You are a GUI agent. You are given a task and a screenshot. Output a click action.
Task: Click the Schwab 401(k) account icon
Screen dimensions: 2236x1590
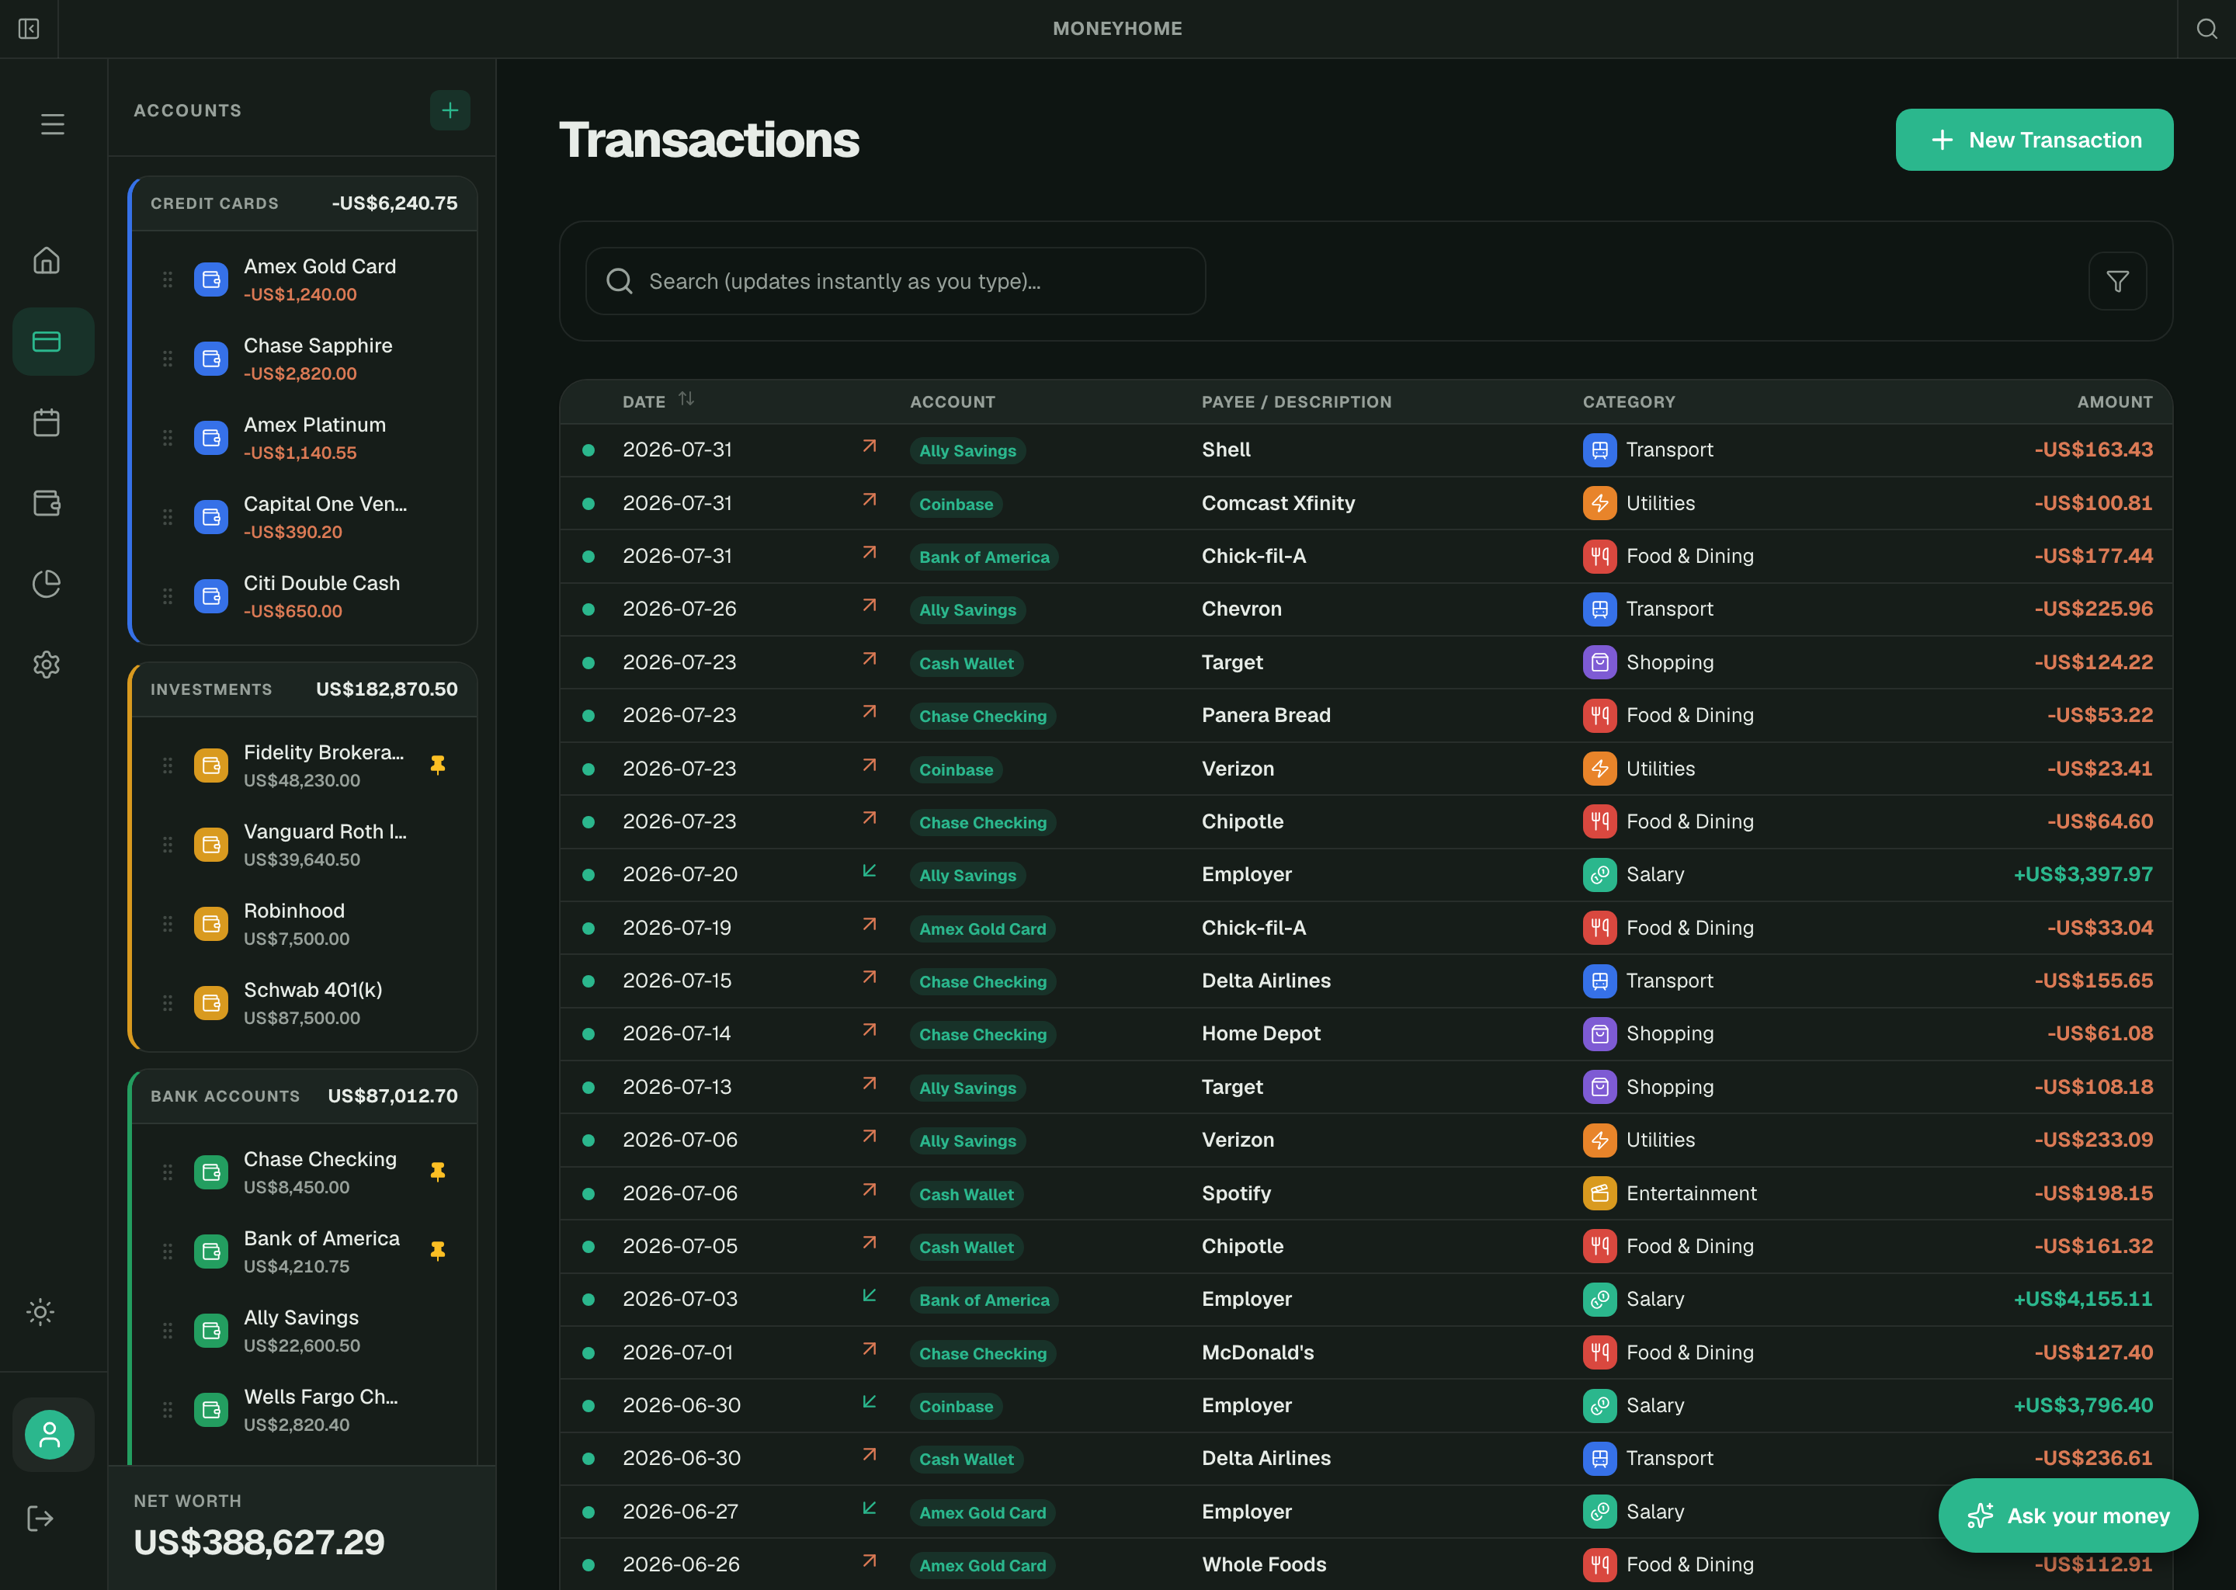(210, 1002)
